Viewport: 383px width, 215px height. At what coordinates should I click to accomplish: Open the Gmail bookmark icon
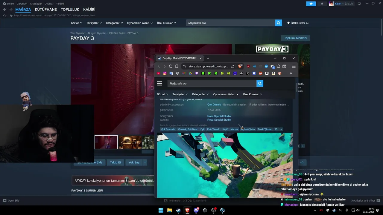[184, 73]
